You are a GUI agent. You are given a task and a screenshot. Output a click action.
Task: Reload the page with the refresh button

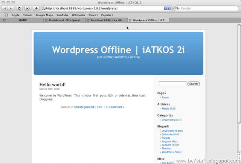(x=19, y=8)
